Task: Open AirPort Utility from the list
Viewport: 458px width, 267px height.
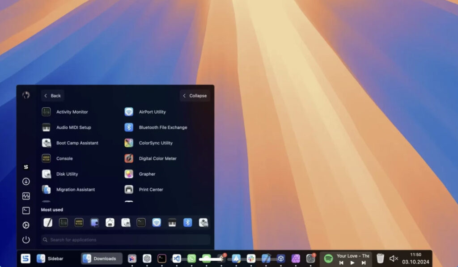Action: click(145, 112)
